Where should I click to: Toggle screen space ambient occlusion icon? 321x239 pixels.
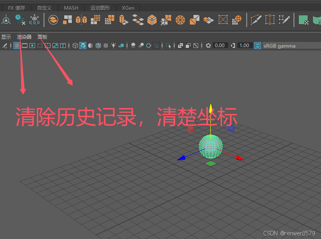click(133, 46)
